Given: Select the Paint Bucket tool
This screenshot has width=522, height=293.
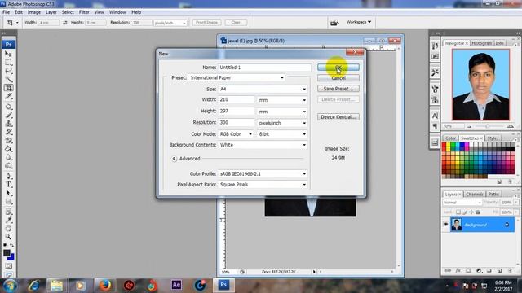Looking at the screenshot, I should 9,149.
